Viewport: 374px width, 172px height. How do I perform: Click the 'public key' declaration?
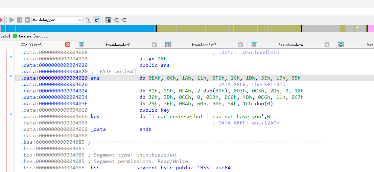[x=154, y=110]
